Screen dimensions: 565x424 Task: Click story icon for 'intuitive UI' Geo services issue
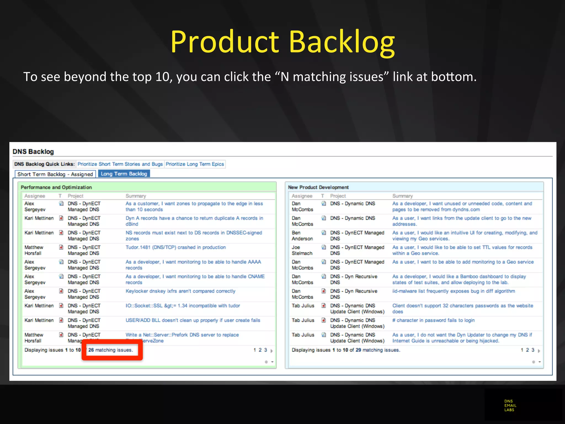[x=324, y=233]
